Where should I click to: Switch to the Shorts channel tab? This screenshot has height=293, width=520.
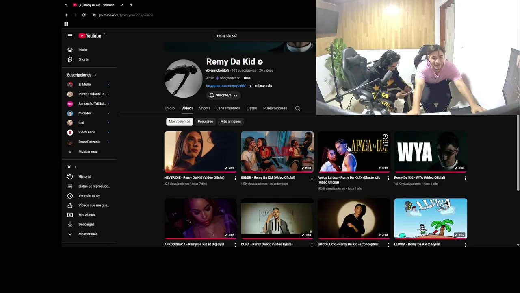coord(205,108)
